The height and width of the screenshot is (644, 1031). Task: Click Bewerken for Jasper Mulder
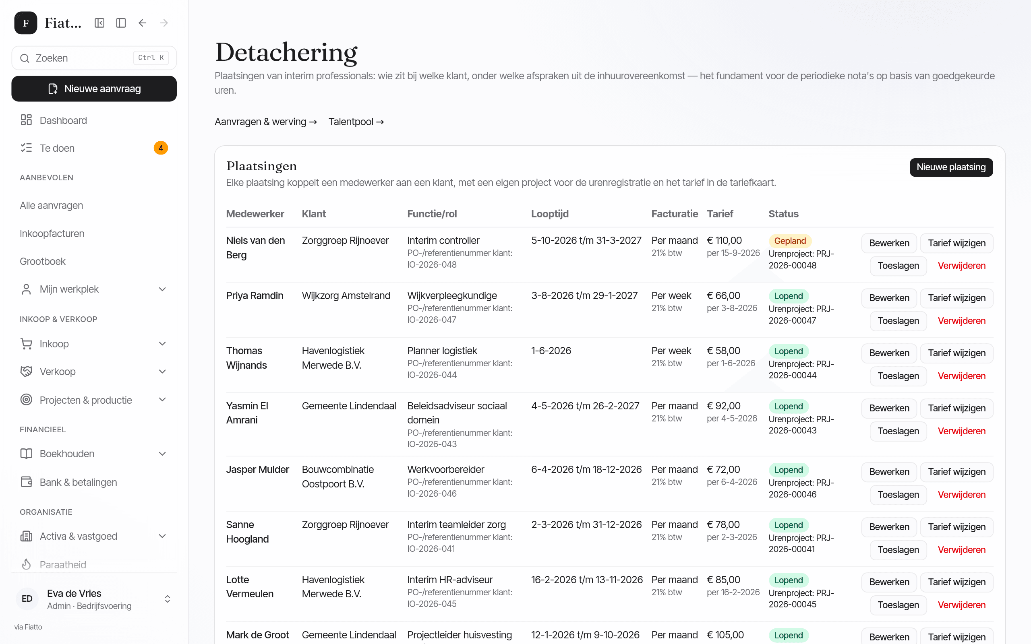coord(889,471)
